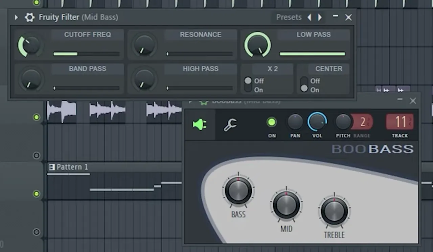433x252 pixels.
Task: Click the CUTOFF FREQ label
Action: (x=88, y=34)
